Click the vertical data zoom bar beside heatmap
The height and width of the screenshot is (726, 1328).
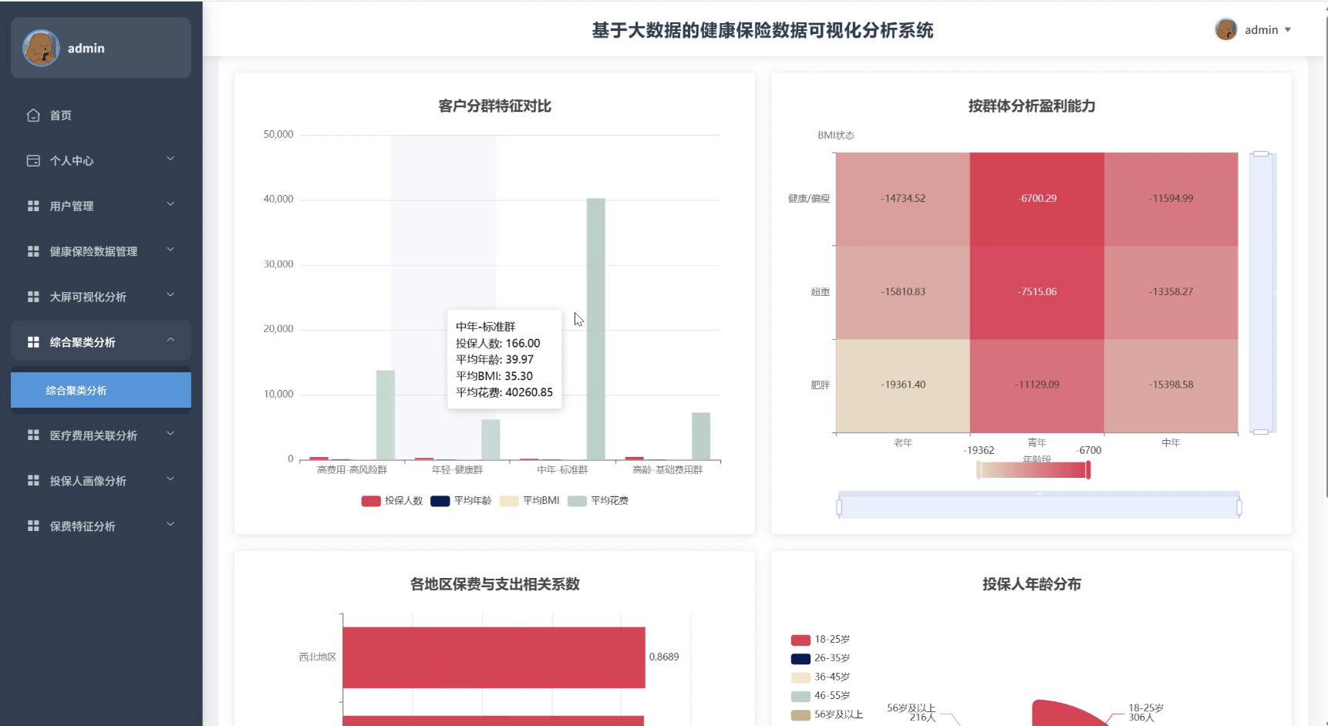(x=1261, y=293)
